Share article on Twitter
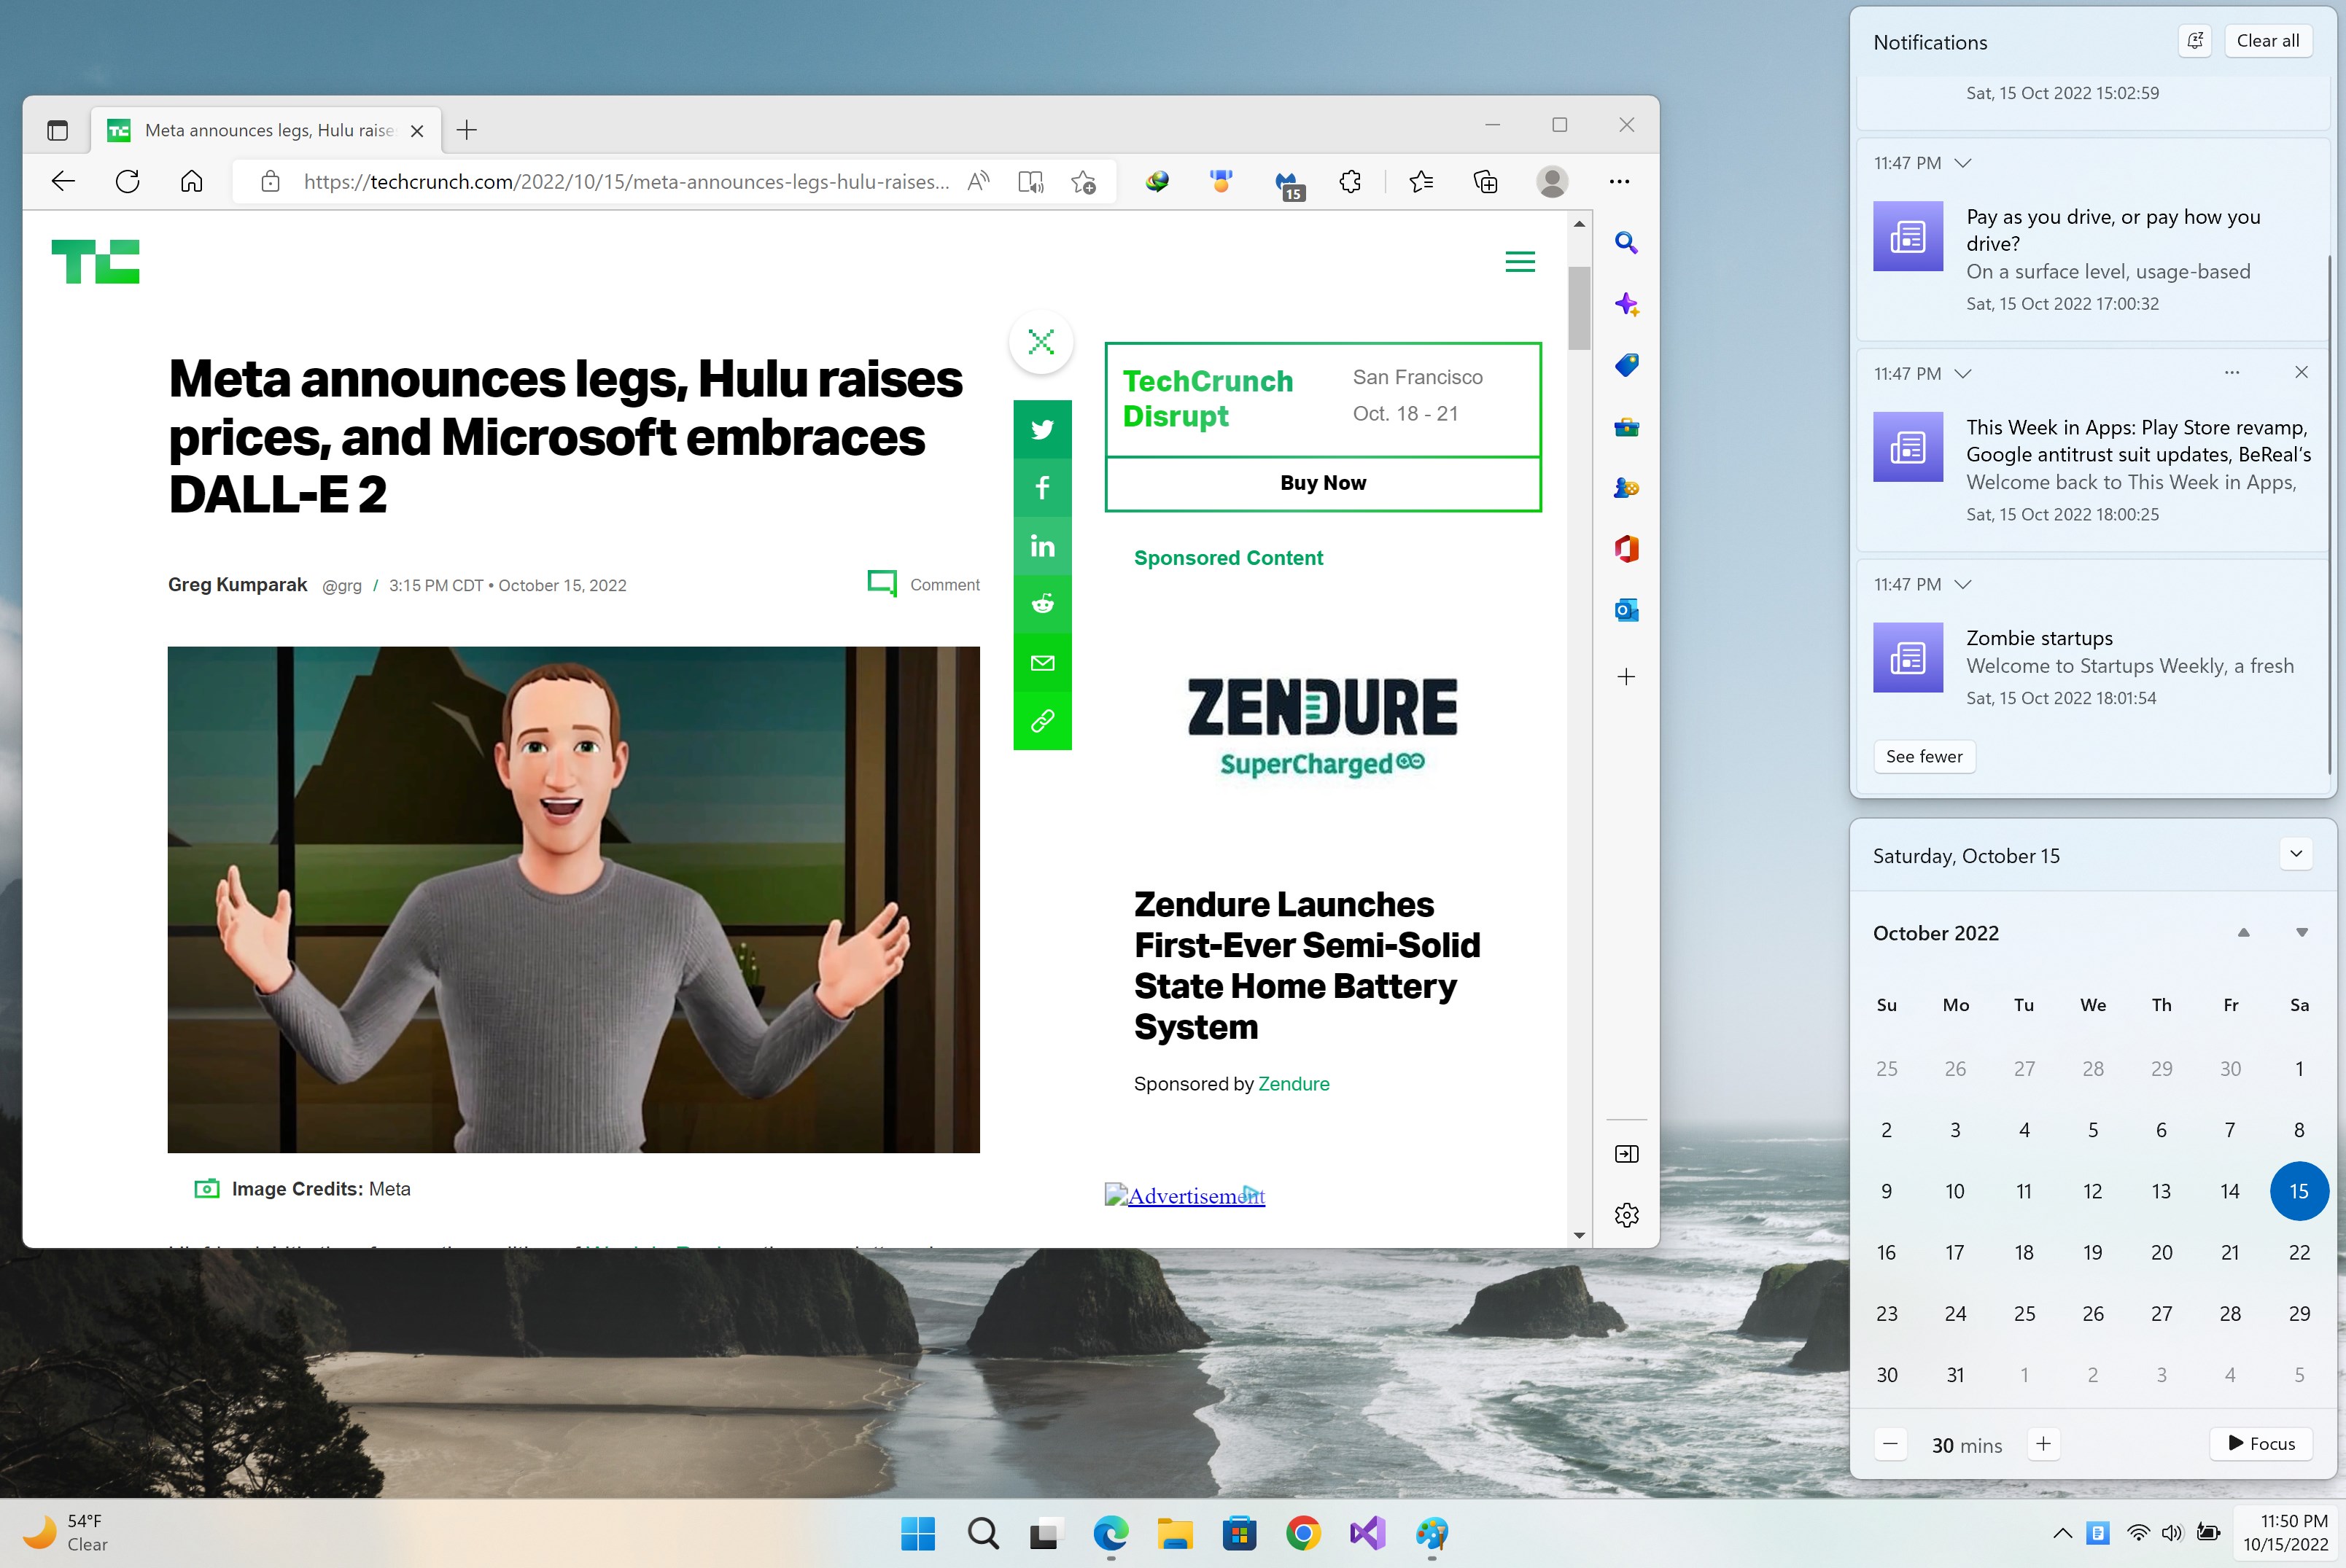Screen dimensions: 2346x1568 click(1041, 430)
